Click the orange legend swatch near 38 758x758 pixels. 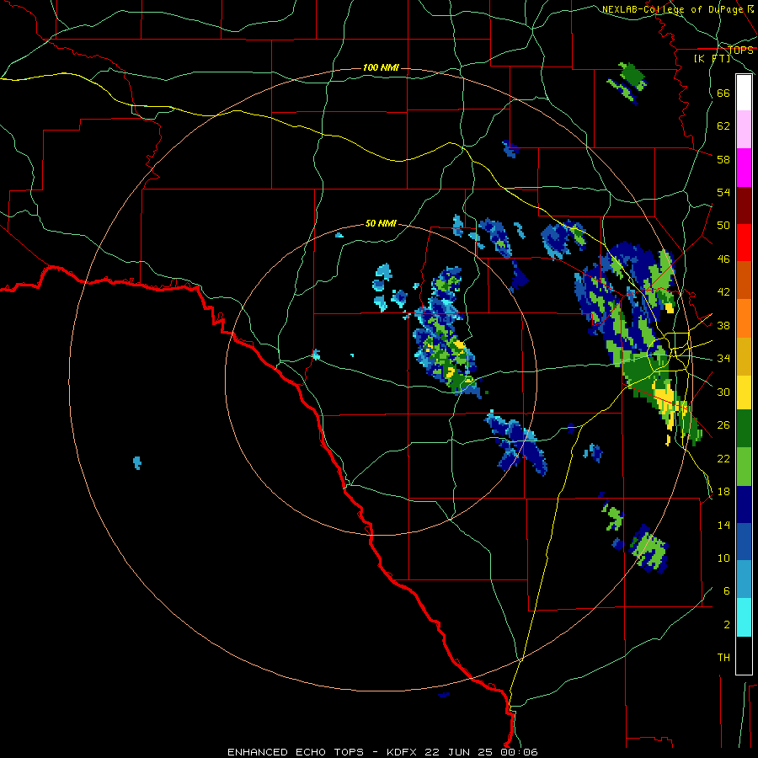point(744,318)
